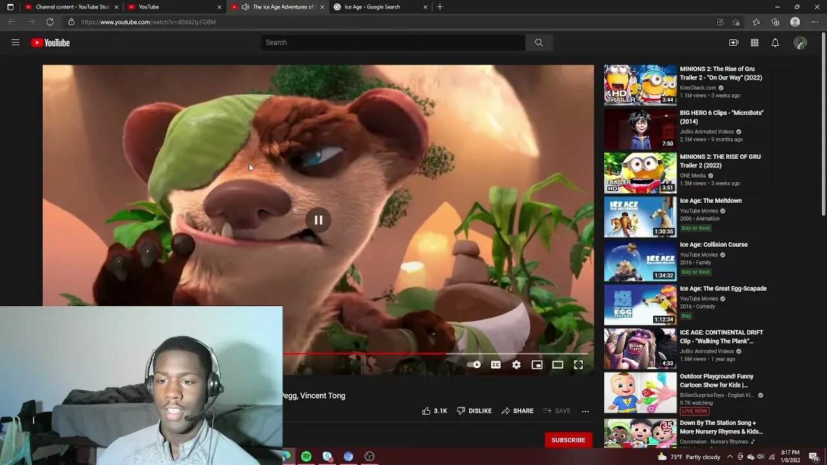The height and width of the screenshot is (465, 827).
Task: Open Spotify from the taskbar
Action: pyautogui.click(x=306, y=457)
